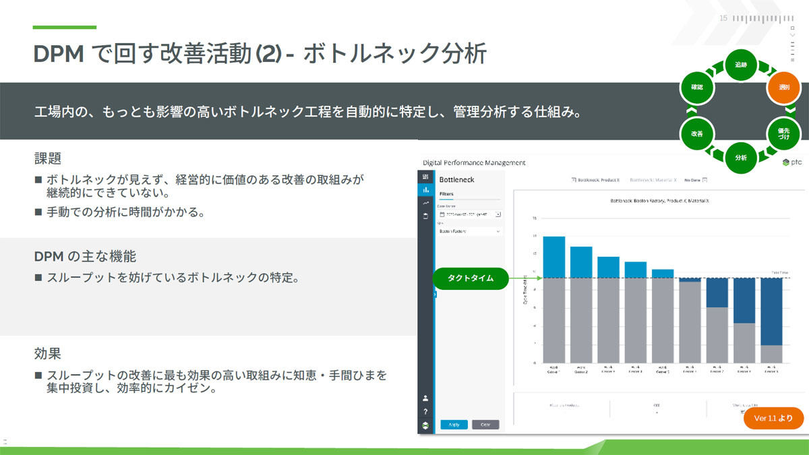Screen dimensions: 809x455
Task: Click the PTC logo icon at sidebar bottom
Action: click(425, 425)
